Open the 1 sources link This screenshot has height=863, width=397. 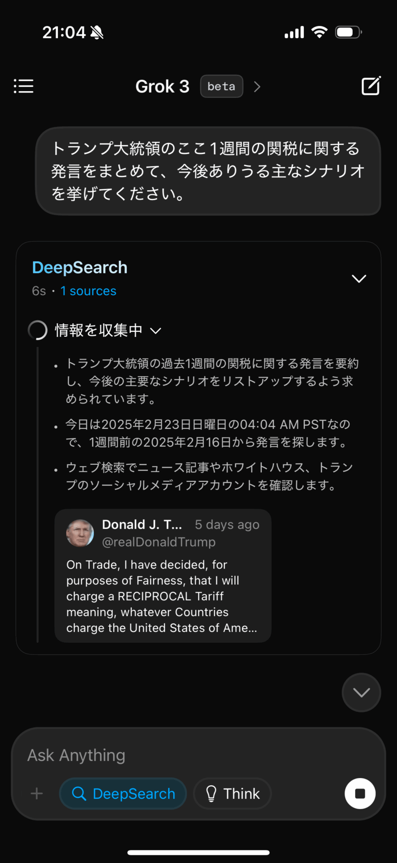89,291
